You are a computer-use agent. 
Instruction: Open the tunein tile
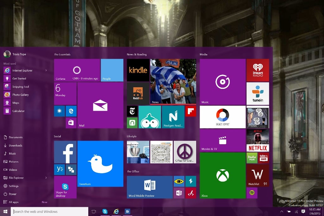258,94
